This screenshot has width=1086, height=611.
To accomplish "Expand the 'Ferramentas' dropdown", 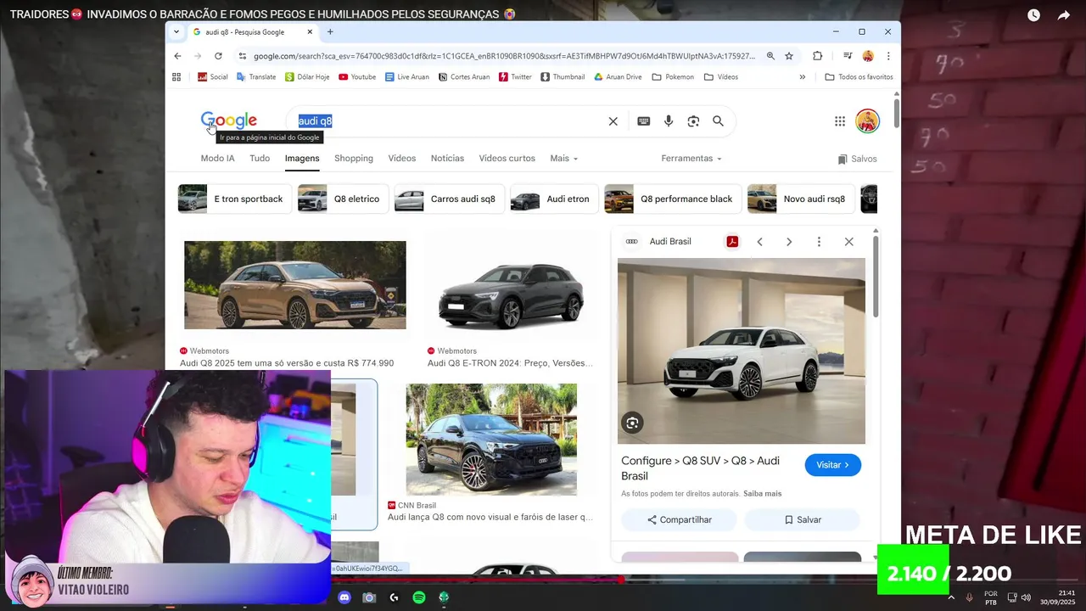I will (x=691, y=159).
